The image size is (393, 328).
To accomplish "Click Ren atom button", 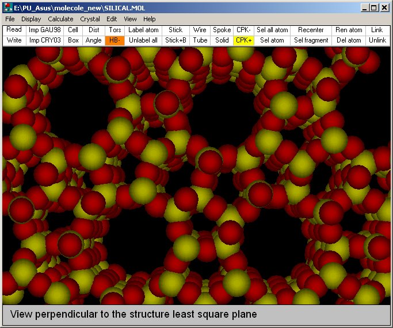I will [x=349, y=30].
